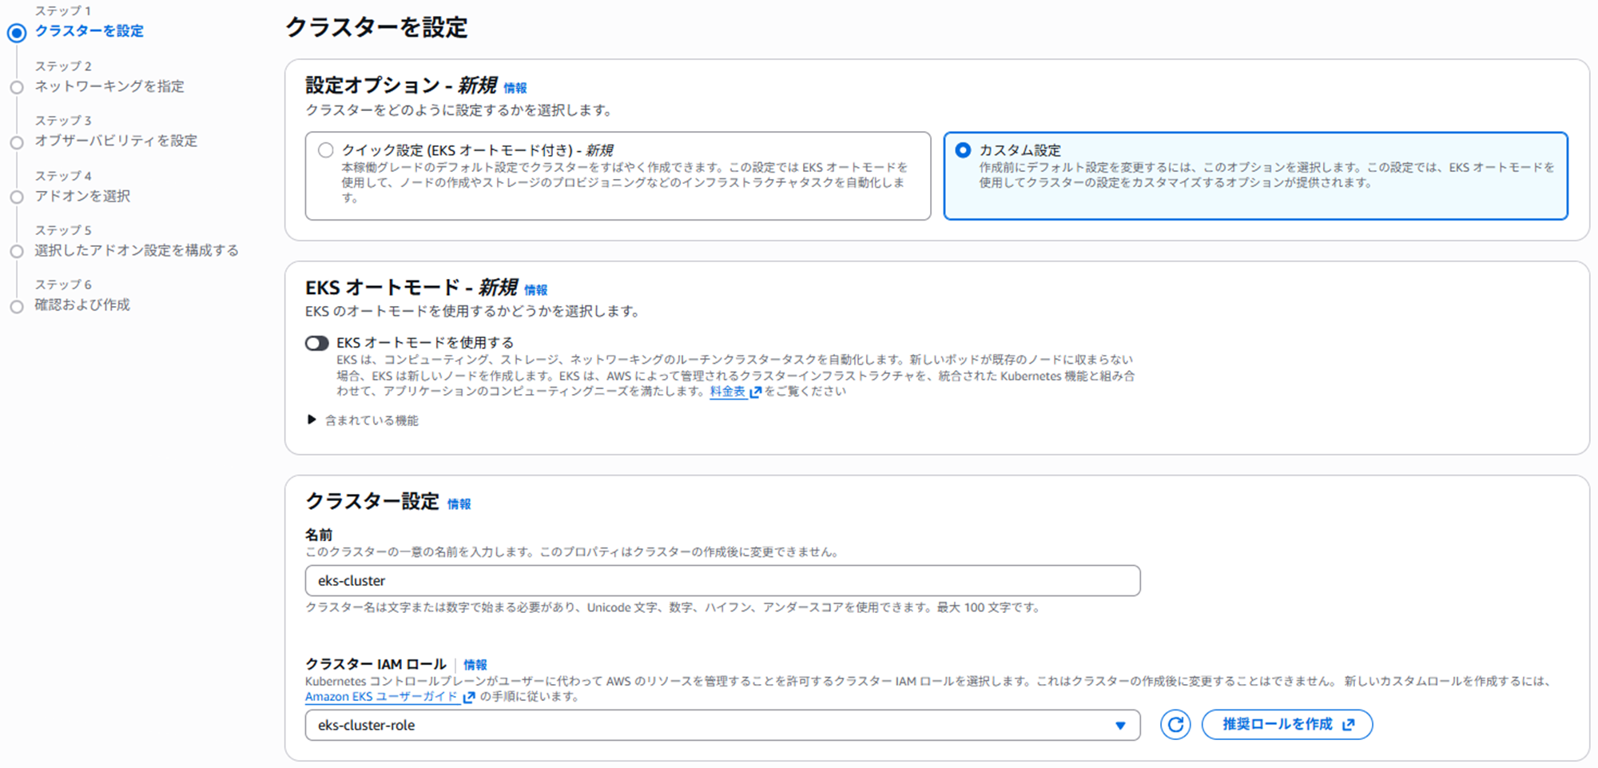Click the 推奨ロールを作成 button
The width and height of the screenshot is (1598, 768).
[1287, 725]
